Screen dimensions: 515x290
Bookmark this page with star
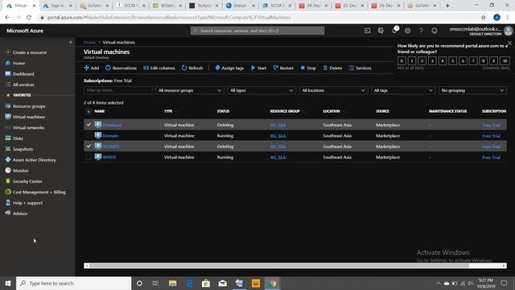pos(484,17)
